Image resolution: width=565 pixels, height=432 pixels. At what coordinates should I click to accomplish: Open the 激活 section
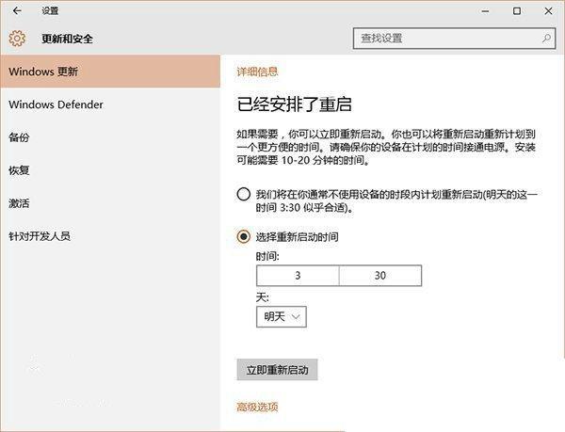(110, 203)
